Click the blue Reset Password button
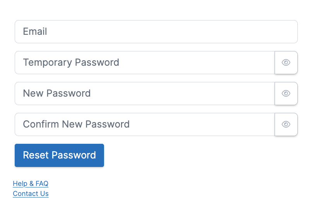 (59, 155)
